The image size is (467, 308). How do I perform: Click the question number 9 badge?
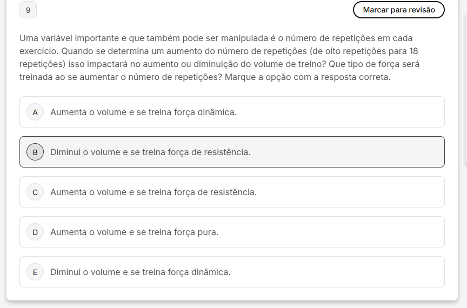pyautogui.click(x=28, y=10)
